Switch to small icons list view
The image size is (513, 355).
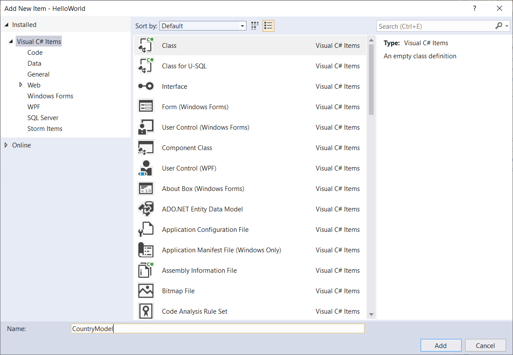point(268,26)
